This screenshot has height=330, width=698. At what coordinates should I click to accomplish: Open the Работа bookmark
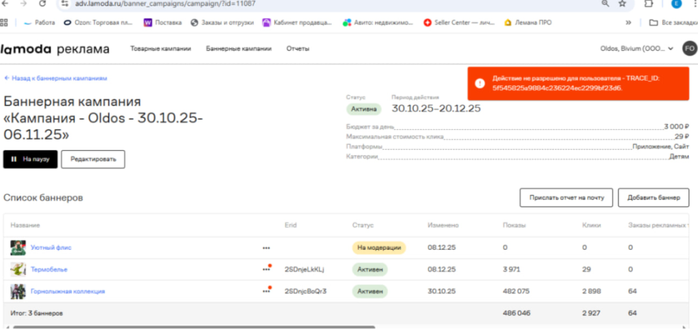click(39, 22)
